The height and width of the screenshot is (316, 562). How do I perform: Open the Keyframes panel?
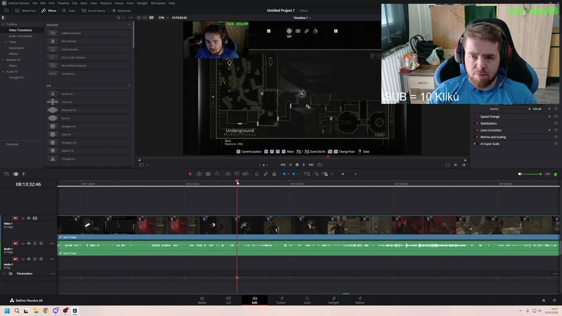[121, 11]
